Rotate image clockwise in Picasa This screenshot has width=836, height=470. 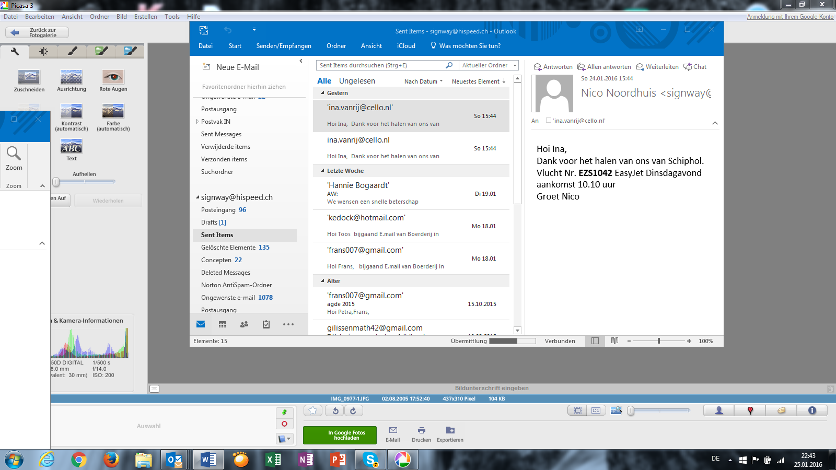pyautogui.click(x=353, y=411)
